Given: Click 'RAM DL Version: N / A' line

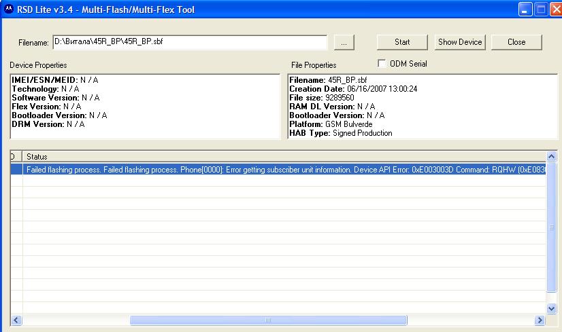Looking at the screenshot, I should 332,107.
